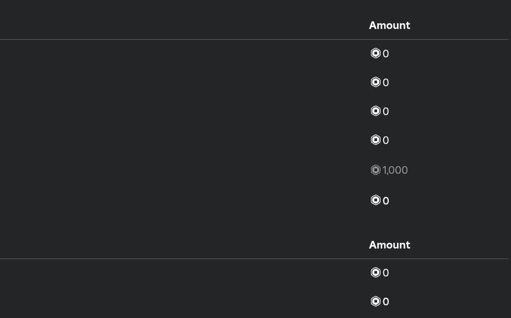
Task: Click the Robux icon in top table's first row
Action: pyautogui.click(x=375, y=53)
